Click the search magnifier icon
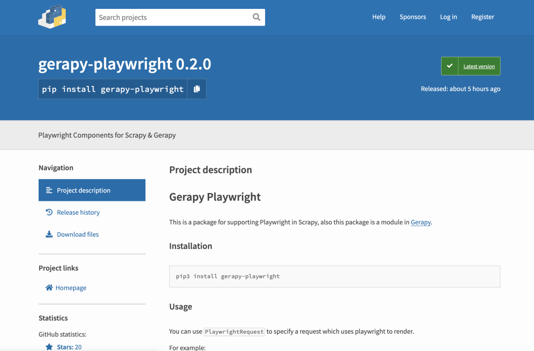Image resolution: width=534 pixels, height=351 pixels. tap(257, 17)
